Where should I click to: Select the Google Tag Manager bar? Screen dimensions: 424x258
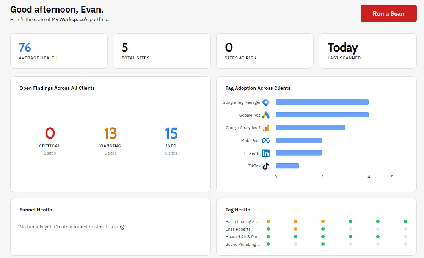pyautogui.click(x=322, y=102)
